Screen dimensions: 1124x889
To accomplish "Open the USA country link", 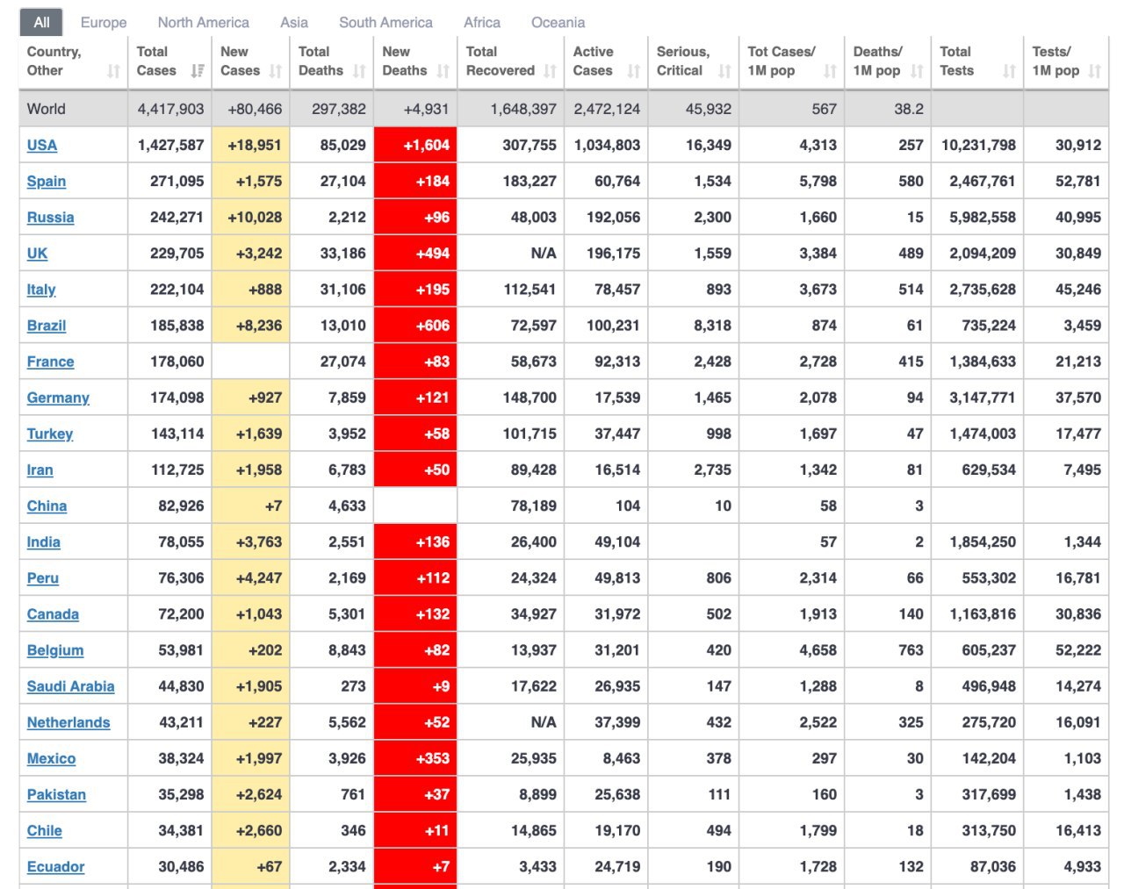I will pos(42,146).
